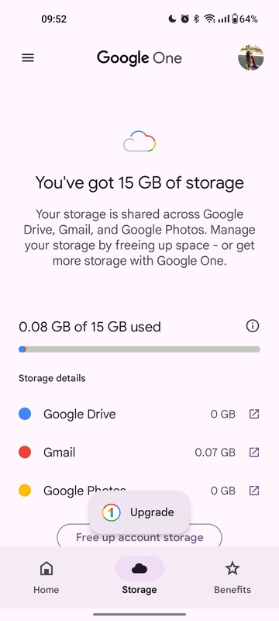Tap the Upgrade floating button
279x621 pixels.
[139, 512]
